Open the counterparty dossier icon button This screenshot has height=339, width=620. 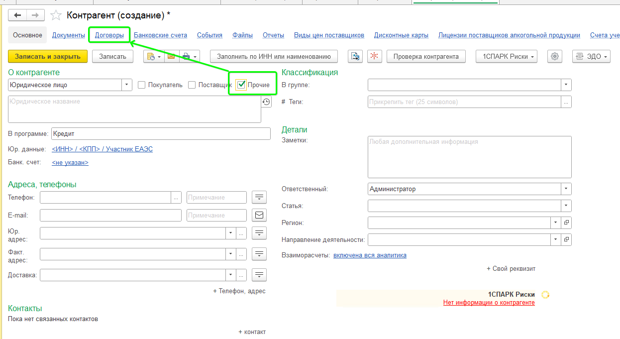click(355, 56)
